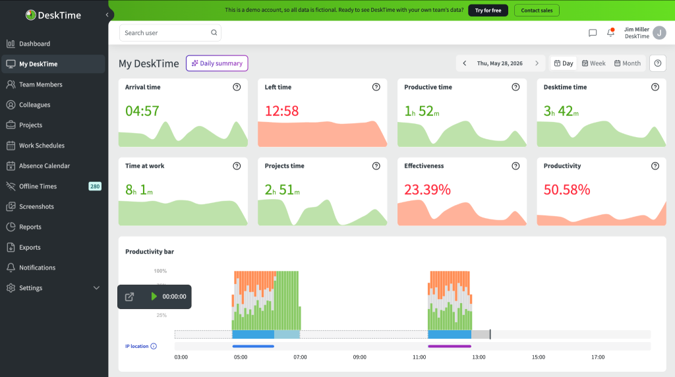Screen dimensions: 675x377
Task: Open the timer in a pop-out window
Action: [x=130, y=297]
